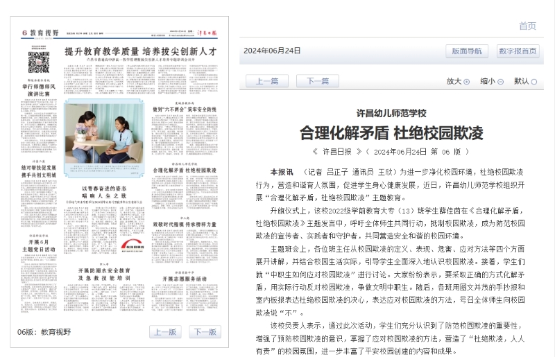The height and width of the screenshot is (357, 555).
Task: Click the QR code on newspaper page
Action: coord(38,62)
